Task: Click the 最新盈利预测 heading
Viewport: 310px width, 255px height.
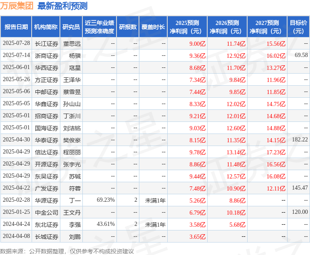Action: tap(62, 6)
